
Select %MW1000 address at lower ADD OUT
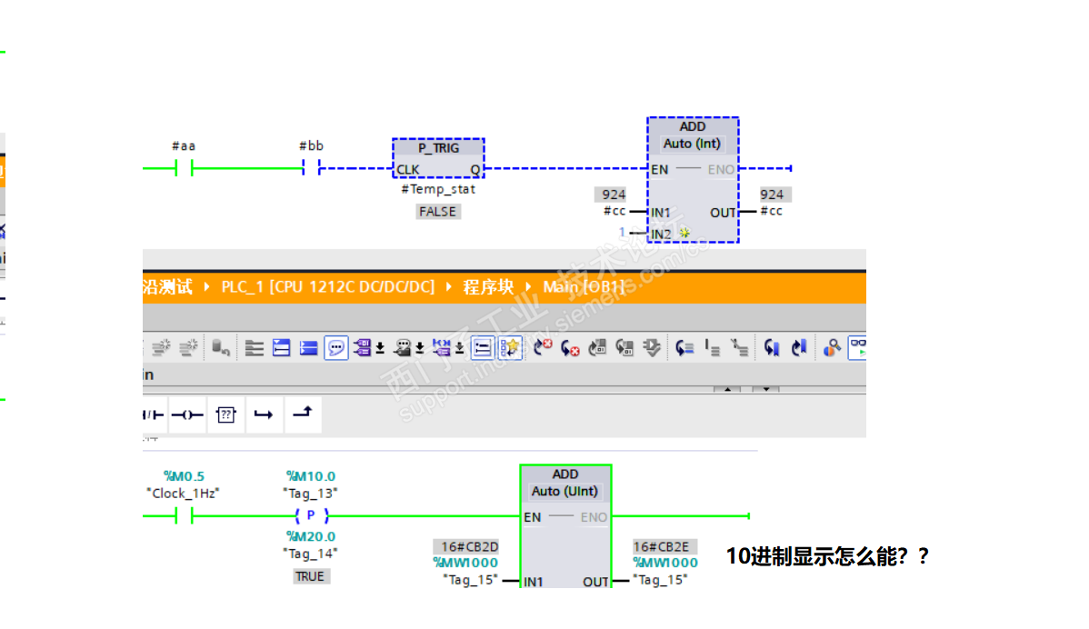point(665,563)
